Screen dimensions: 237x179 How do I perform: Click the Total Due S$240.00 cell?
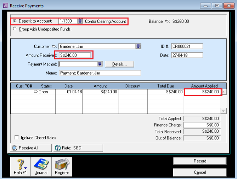tap(166, 92)
